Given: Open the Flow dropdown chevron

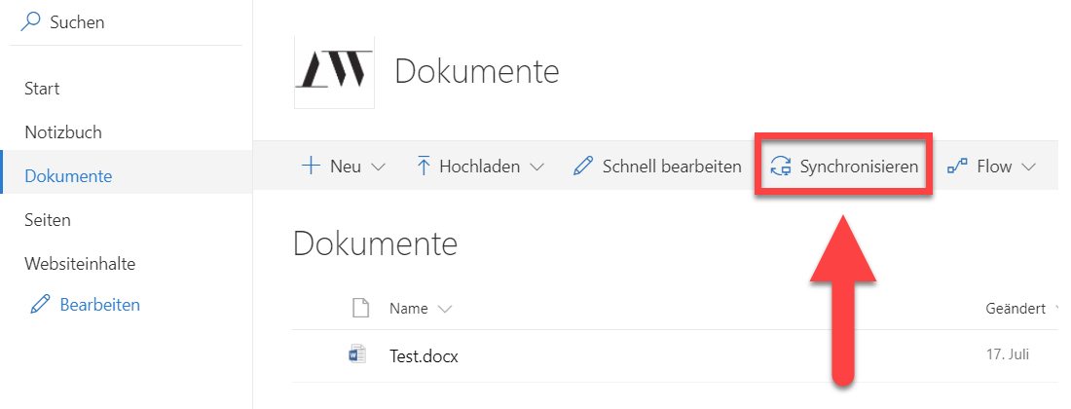Looking at the screenshot, I should coord(1027,167).
